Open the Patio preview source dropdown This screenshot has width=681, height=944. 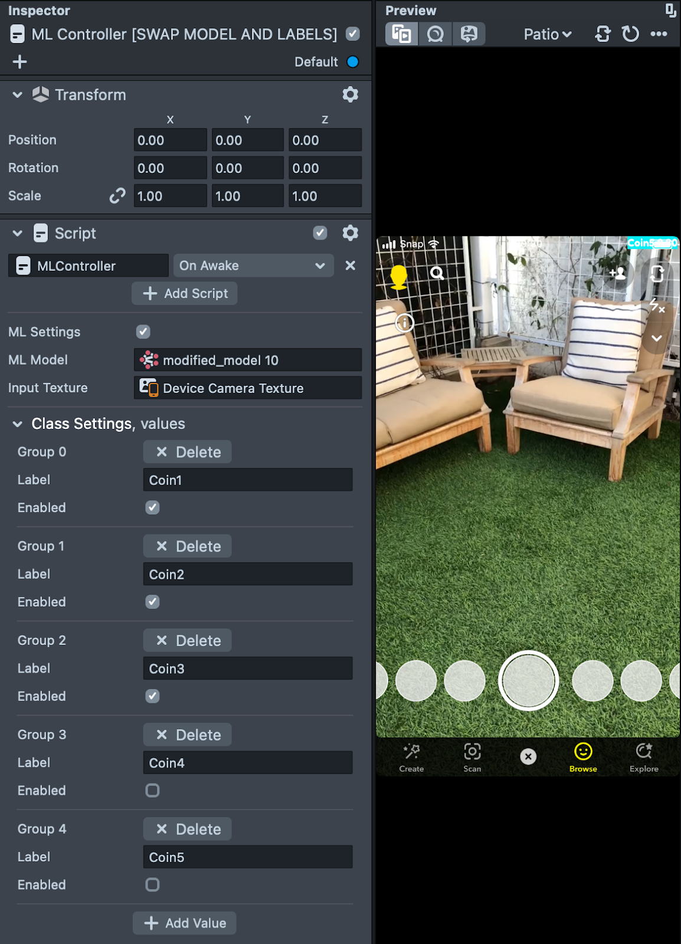[547, 34]
